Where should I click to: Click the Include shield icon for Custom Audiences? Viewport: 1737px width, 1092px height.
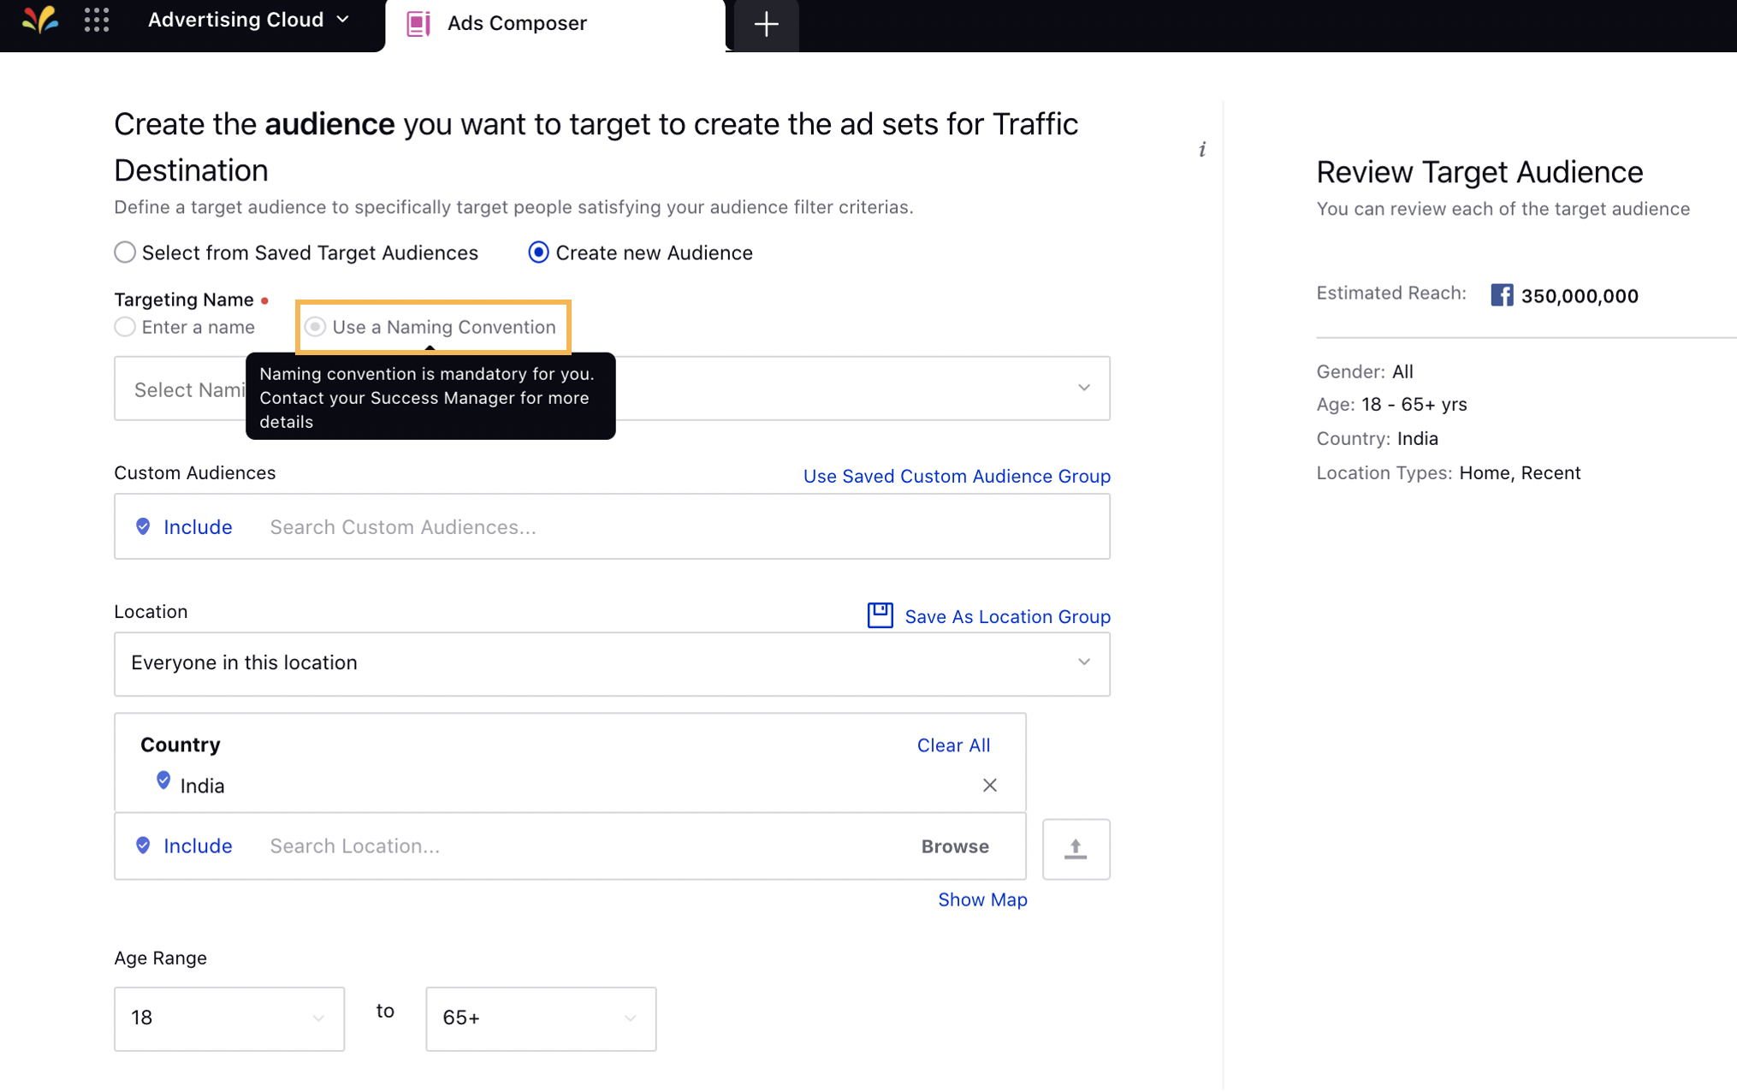point(142,525)
